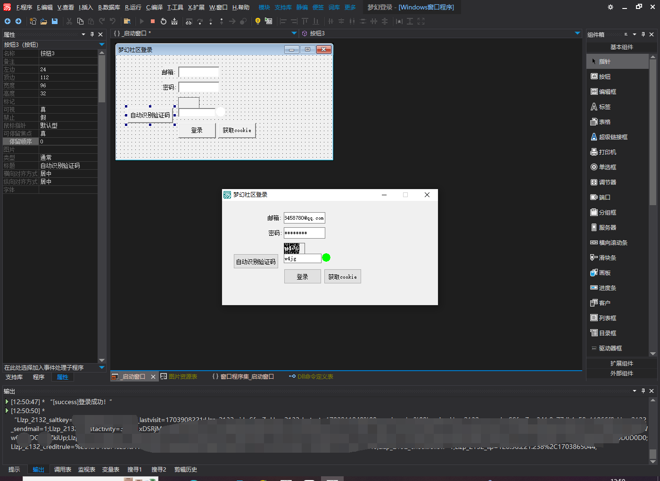Image resolution: width=660 pixels, height=481 pixels.
Task: Open the 按钮3（按钮） object selector dropdown
Action: click(x=101, y=45)
